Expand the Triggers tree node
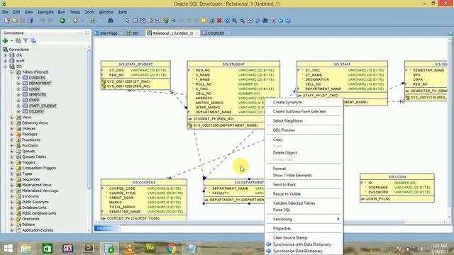This screenshot has height=255, width=454. pyautogui.click(x=12, y=162)
